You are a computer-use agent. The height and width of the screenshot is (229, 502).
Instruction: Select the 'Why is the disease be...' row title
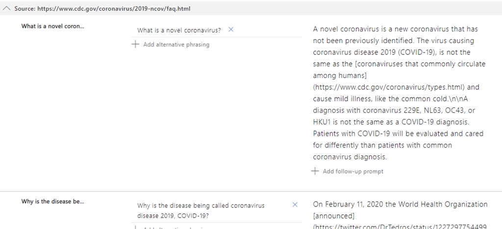(52, 201)
